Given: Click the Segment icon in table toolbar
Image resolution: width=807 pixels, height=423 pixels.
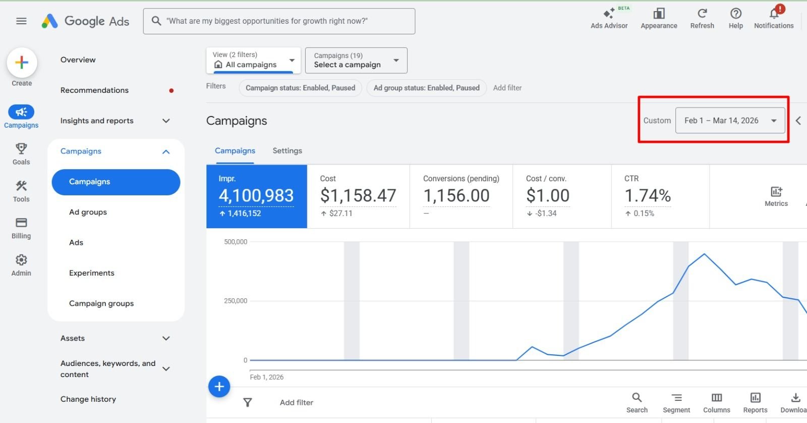Looking at the screenshot, I should tap(676, 402).
